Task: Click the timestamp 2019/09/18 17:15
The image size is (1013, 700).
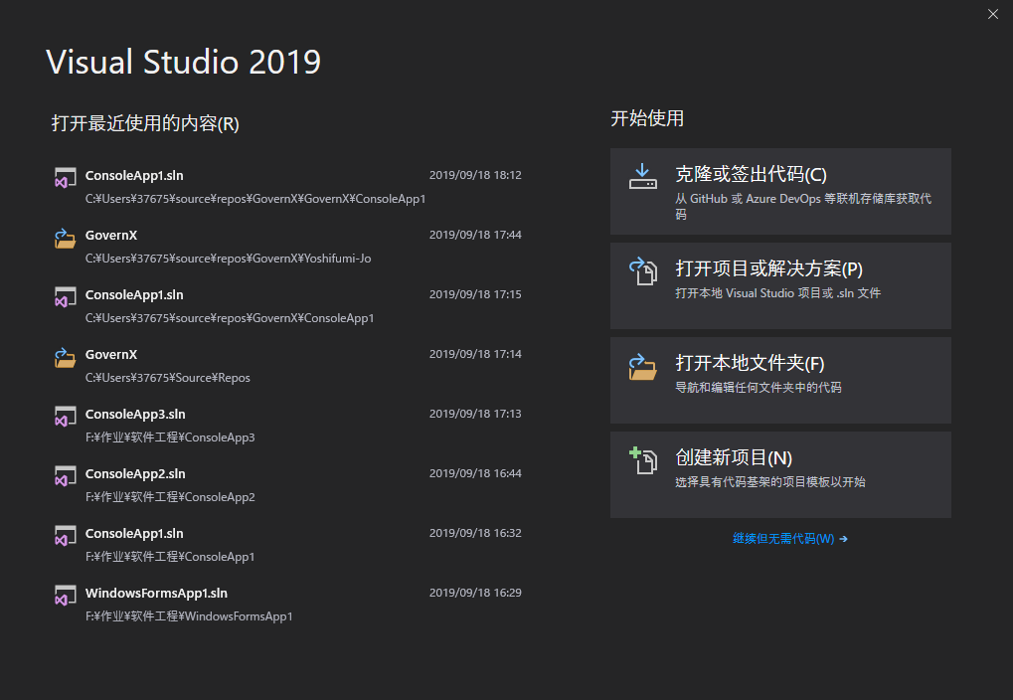Action: [x=475, y=294]
